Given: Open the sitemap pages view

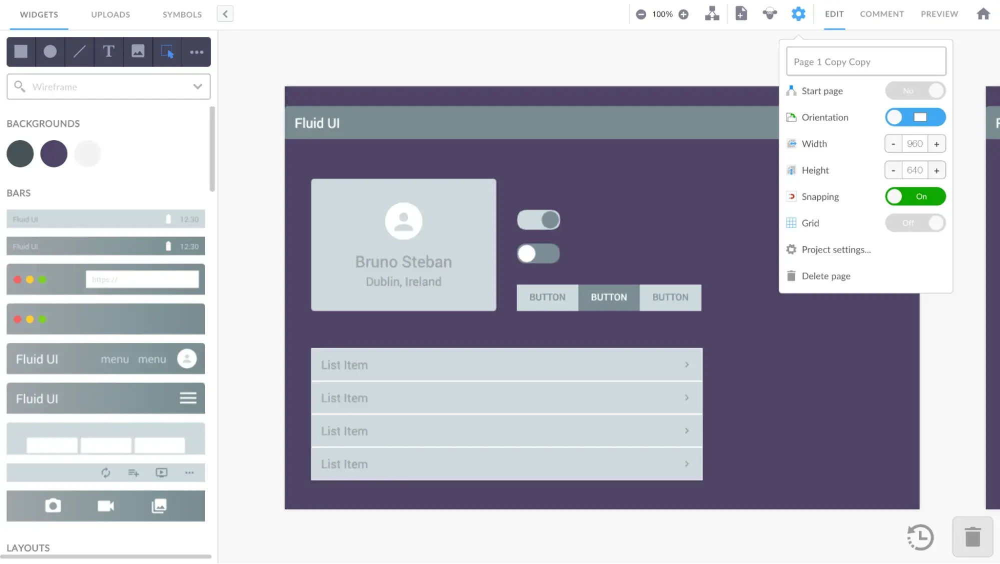Looking at the screenshot, I should [x=712, y=13].
